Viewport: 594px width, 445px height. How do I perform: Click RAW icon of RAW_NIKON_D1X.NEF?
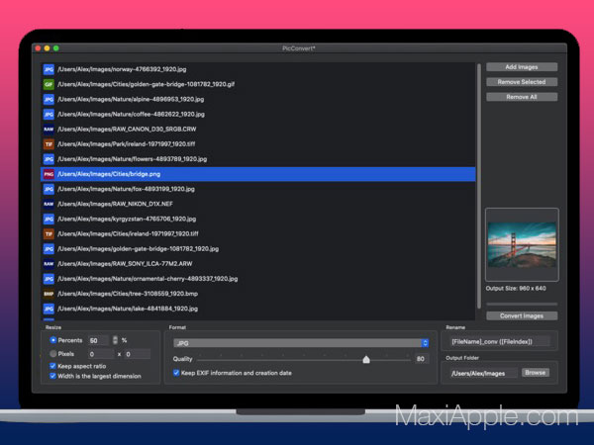(49, 204)
